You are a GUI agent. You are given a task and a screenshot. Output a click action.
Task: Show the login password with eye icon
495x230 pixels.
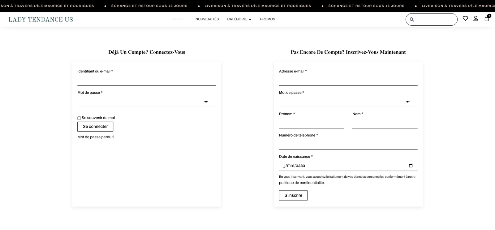206,102
